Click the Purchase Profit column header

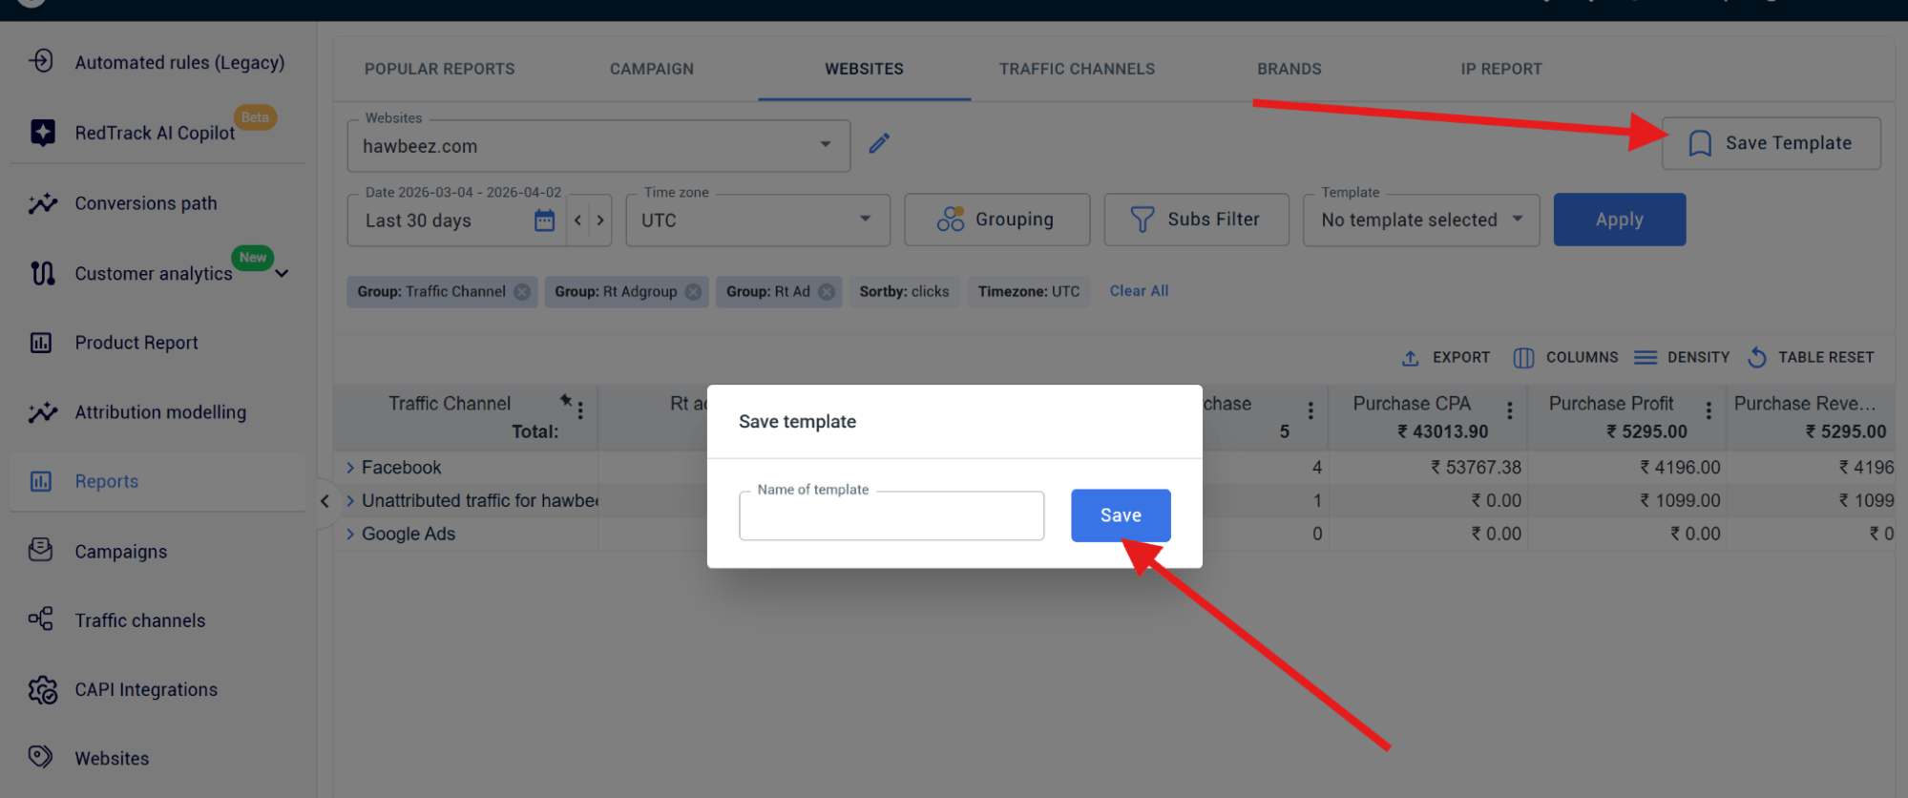tap(1610, 404)
